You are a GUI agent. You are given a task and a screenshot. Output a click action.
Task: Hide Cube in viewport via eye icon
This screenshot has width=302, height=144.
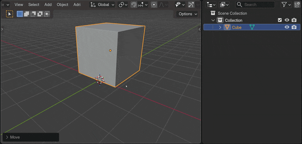click(287, 27)
